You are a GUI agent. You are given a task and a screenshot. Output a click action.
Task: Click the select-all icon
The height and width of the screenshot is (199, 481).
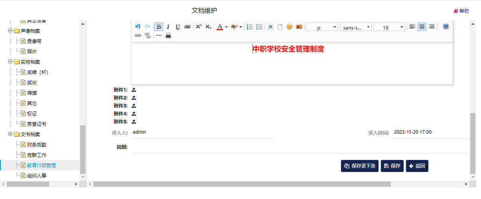270,27
